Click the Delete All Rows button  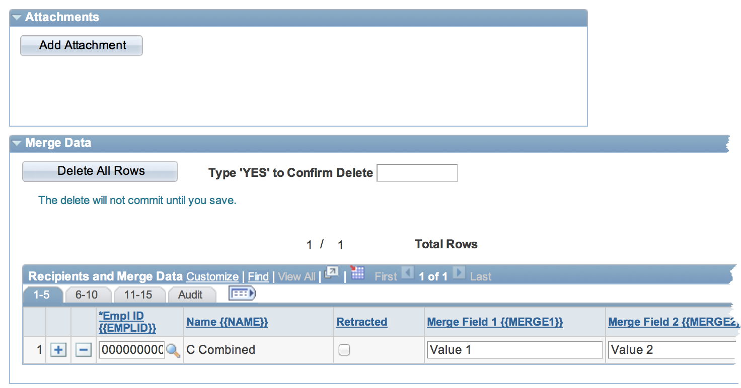tap(100, 171)
